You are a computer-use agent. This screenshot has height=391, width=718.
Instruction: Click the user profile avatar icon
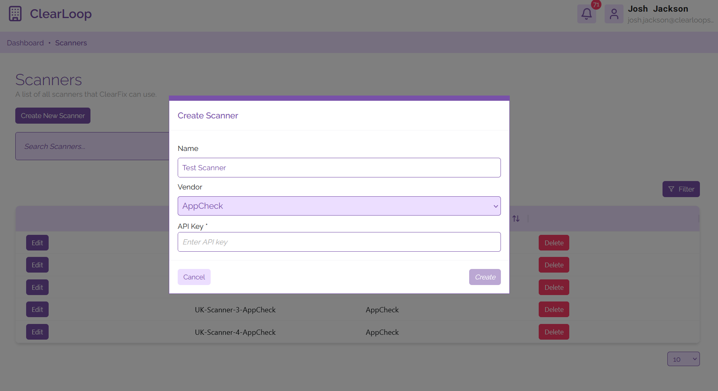coord(614,14)
